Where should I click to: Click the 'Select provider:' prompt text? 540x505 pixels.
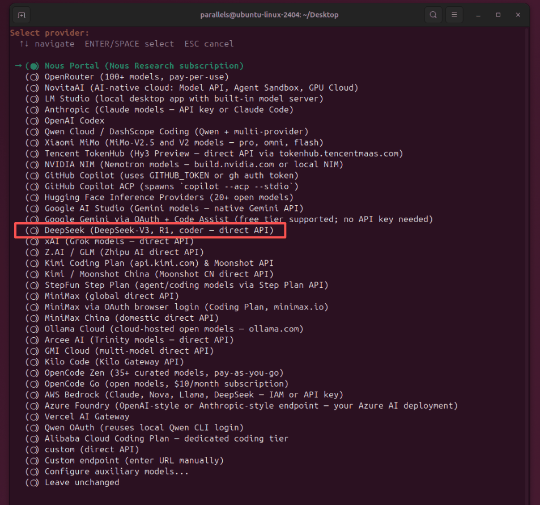(50, 33)
